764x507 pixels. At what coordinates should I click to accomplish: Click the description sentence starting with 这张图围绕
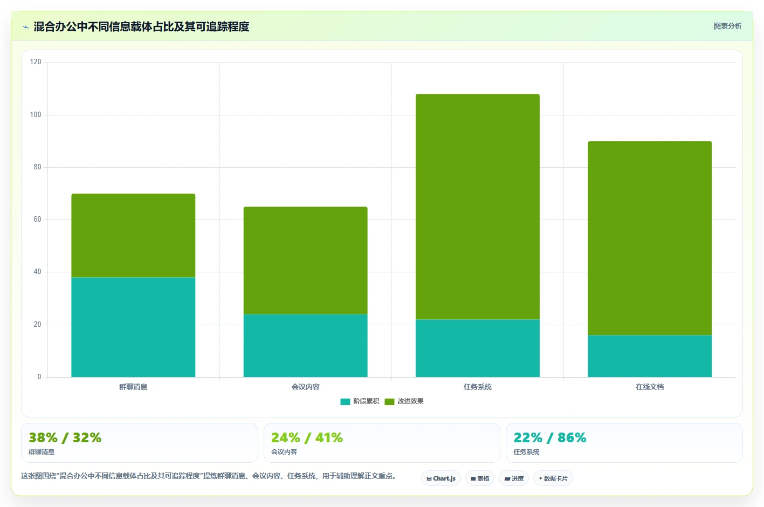[x=209, y=476]
